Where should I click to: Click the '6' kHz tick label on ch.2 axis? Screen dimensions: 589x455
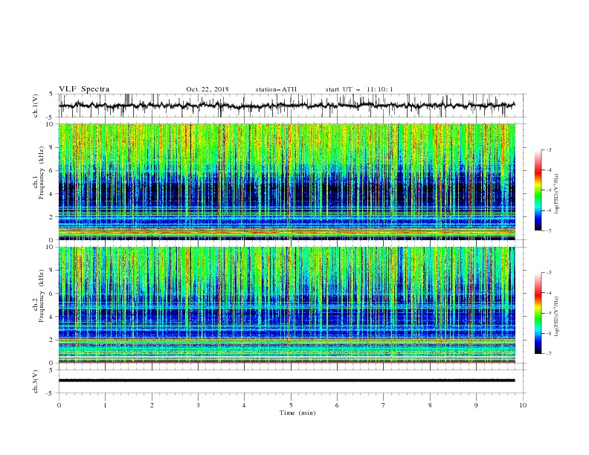tap(52, 294)
